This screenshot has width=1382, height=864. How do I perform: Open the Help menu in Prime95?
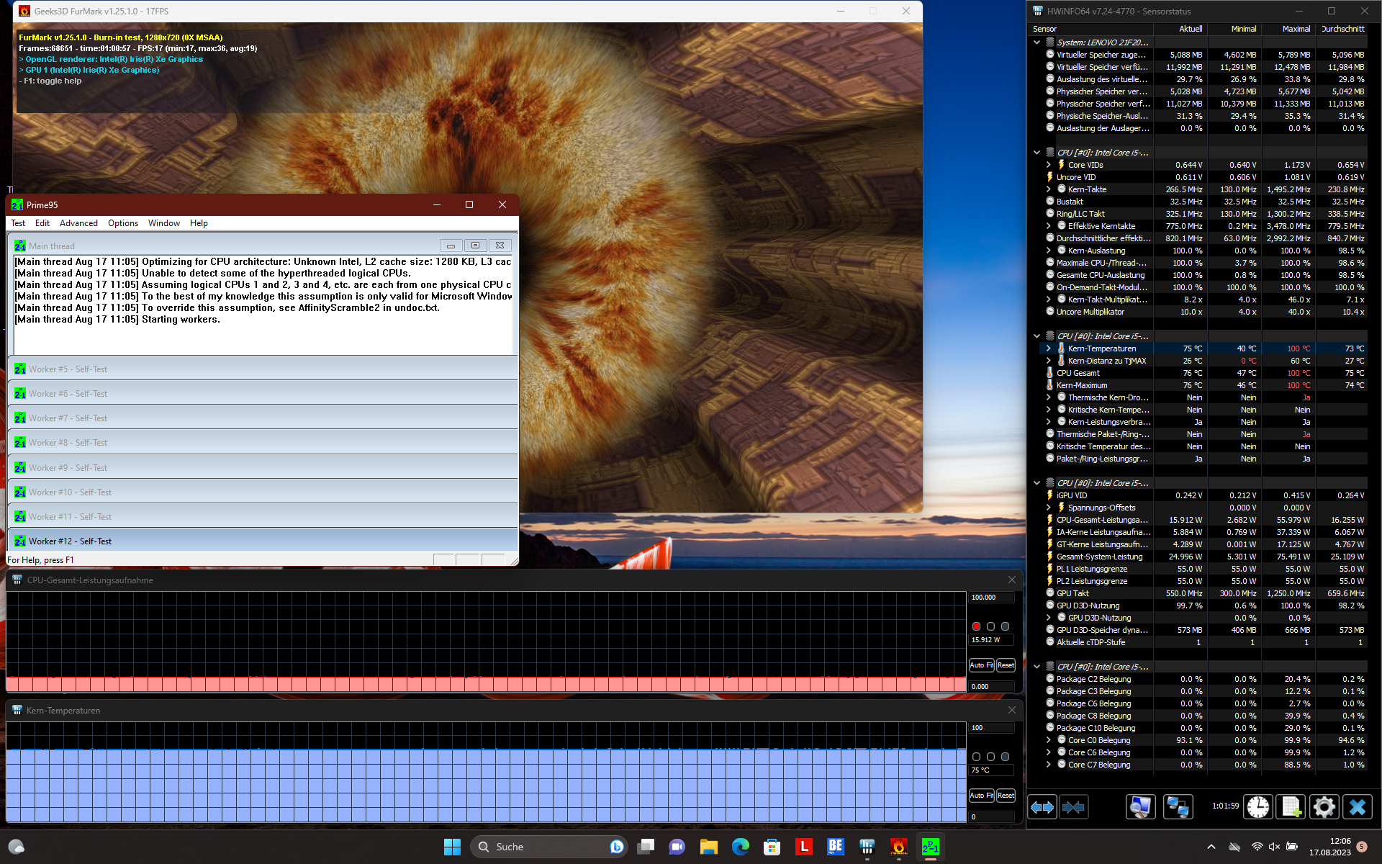pyautogui.click(x=199, y=223)
